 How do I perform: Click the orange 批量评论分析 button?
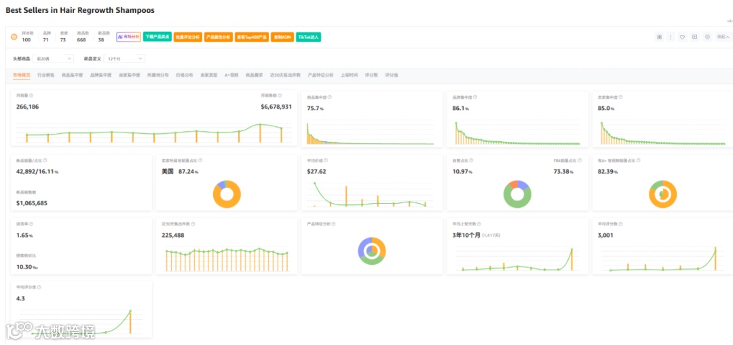click(187, 37)
